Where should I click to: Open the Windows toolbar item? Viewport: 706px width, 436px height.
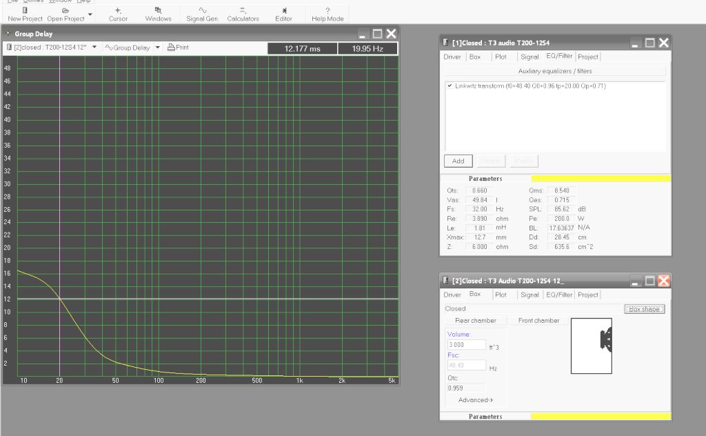158,14
